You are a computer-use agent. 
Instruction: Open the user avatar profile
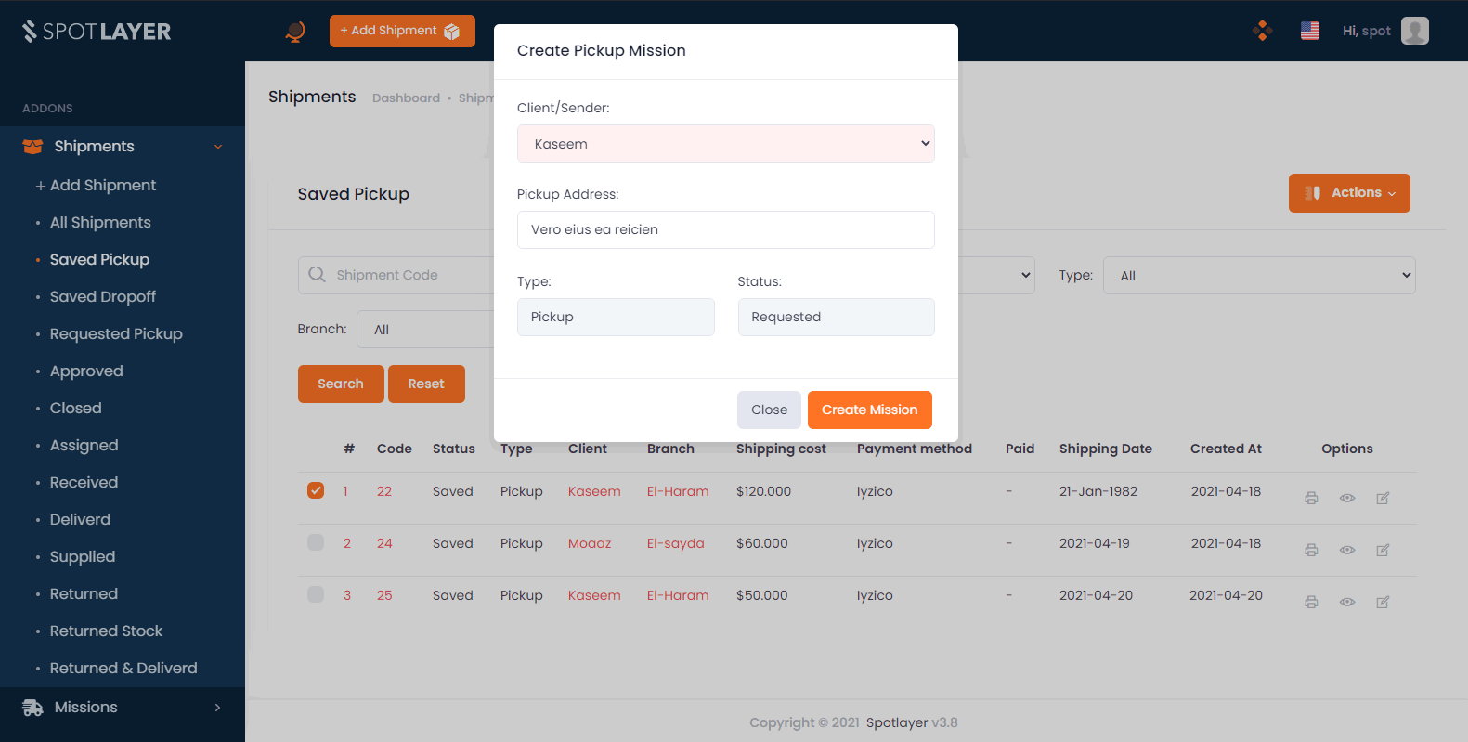click(1415, 31)
